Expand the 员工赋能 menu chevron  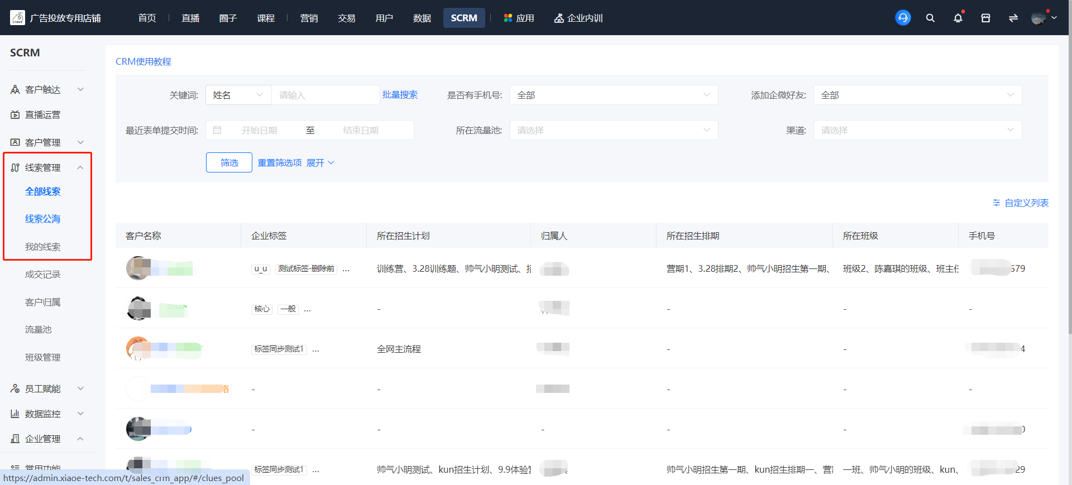click(80, 388)
